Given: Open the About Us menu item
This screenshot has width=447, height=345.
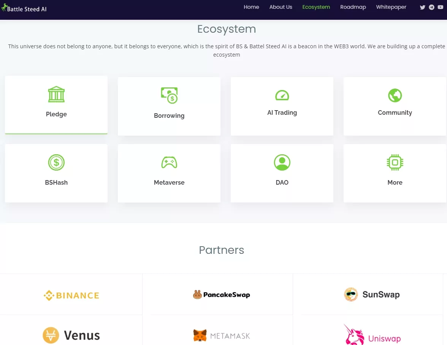Looking at the screenshot, I should tap(281, 7).
